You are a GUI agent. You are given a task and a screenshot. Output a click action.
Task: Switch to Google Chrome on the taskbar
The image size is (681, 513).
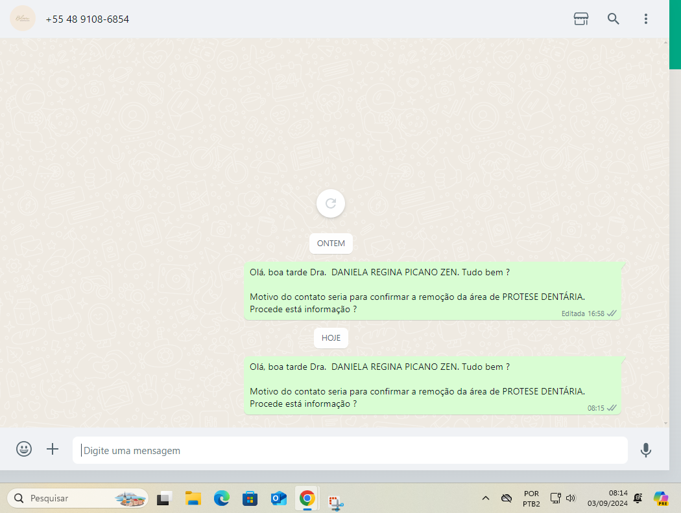click(307, 498)
